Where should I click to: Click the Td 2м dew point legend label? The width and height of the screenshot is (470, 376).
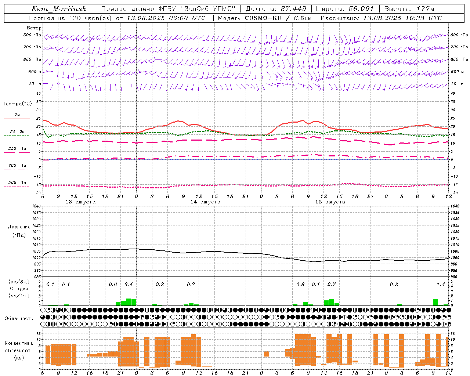17,131
